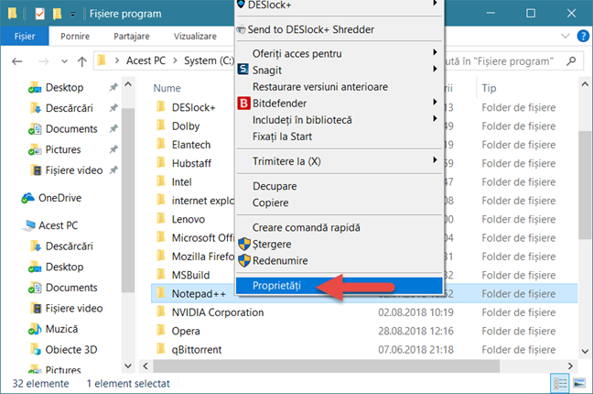Screen dimensions: 593x394
Task: Expand the ribbon with the chevron
Action: [x=565, y=36]
